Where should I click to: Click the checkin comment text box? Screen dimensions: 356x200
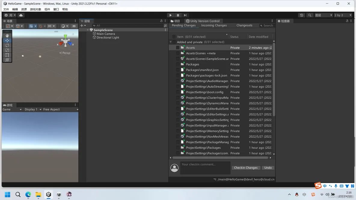click(x=205, y=168)
